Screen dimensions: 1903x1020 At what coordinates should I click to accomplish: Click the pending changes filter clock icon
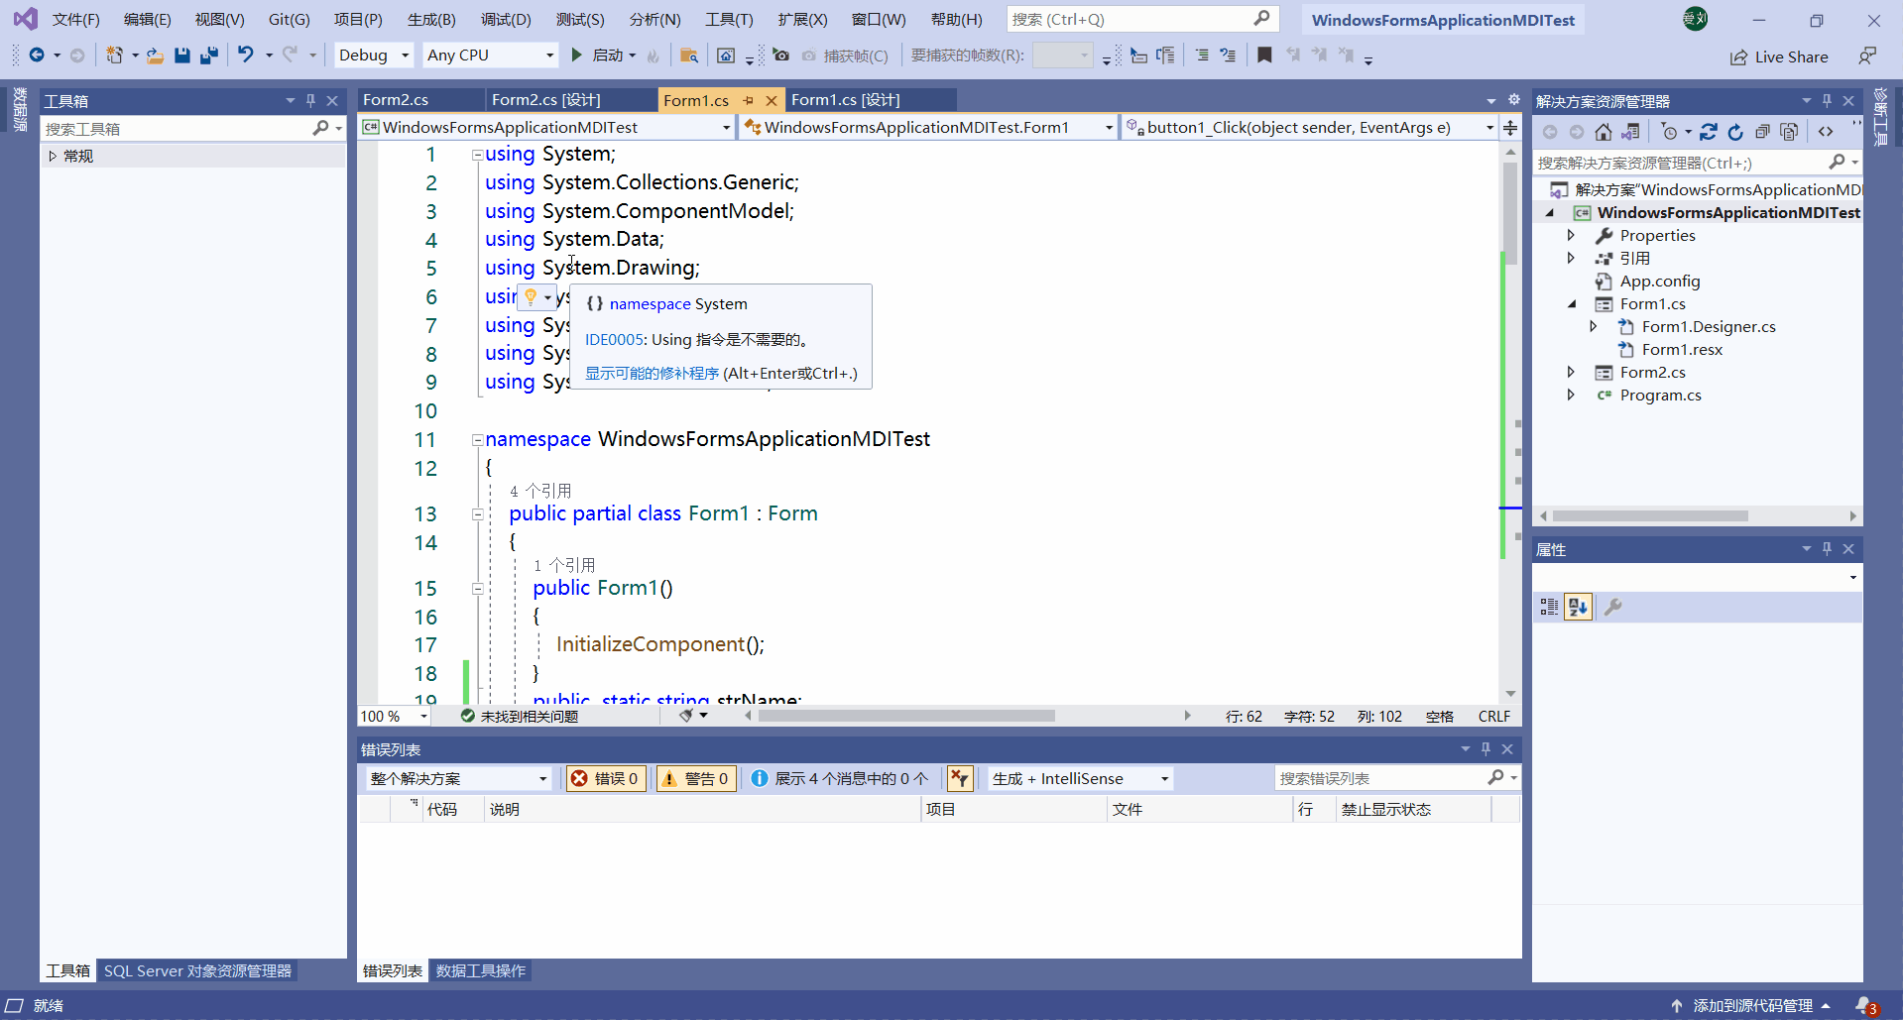point(1670,132)
